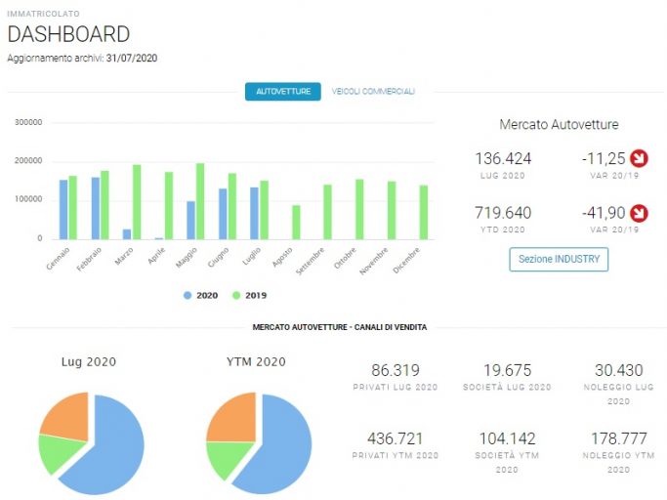This screenshot has width=667, height=500.
Task: Click the blue Gennaio 2020 bar
Action: click(63, 209)
